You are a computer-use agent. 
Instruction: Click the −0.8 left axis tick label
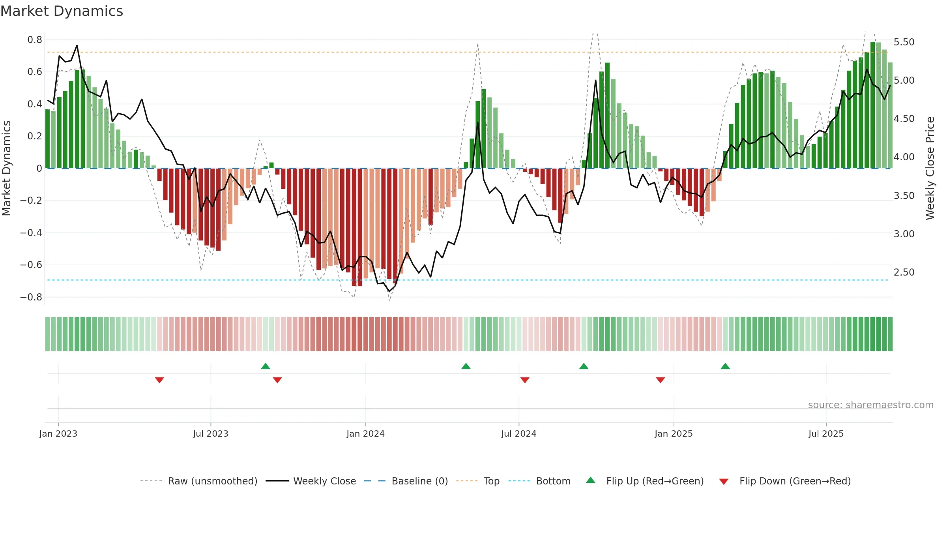[x=31, y=297]
